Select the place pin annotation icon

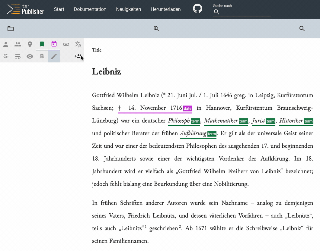(x=30, y=45)
